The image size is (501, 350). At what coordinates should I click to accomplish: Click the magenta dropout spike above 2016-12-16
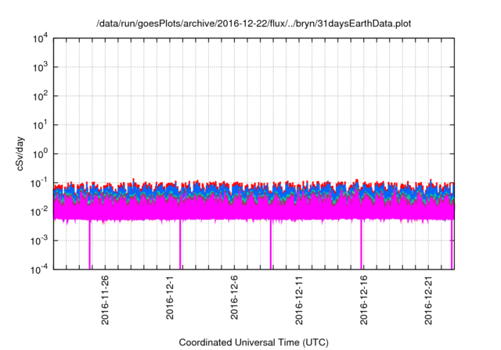coord(361,246)
